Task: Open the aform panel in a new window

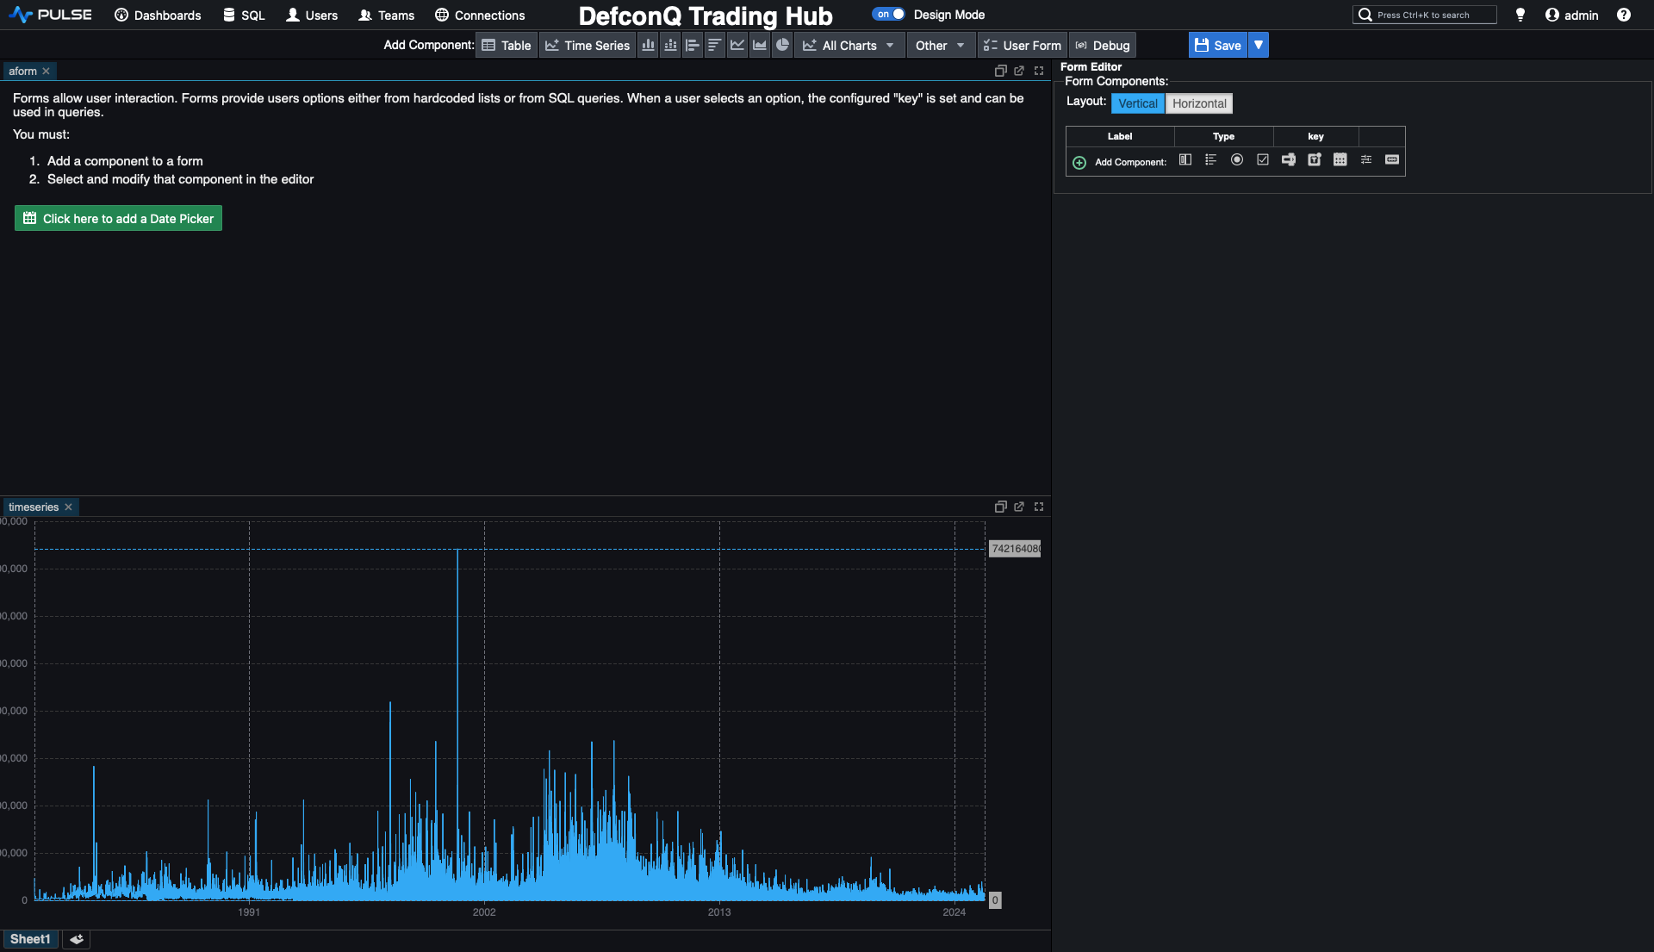Action: point(1019,71)
